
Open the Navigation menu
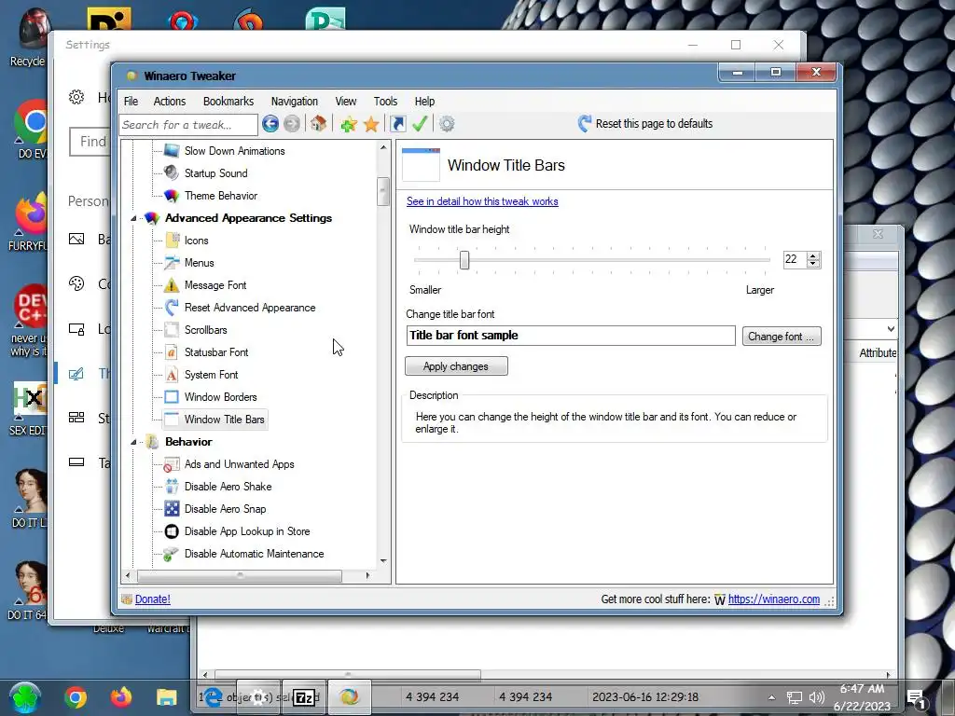pos(294,101)
